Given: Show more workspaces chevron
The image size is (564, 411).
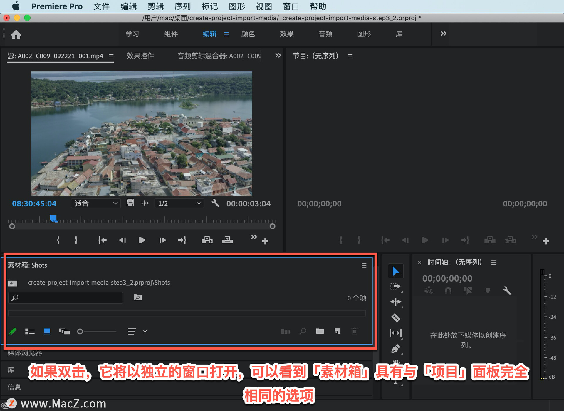Looking at the screenshot, I should pos(443,34).
